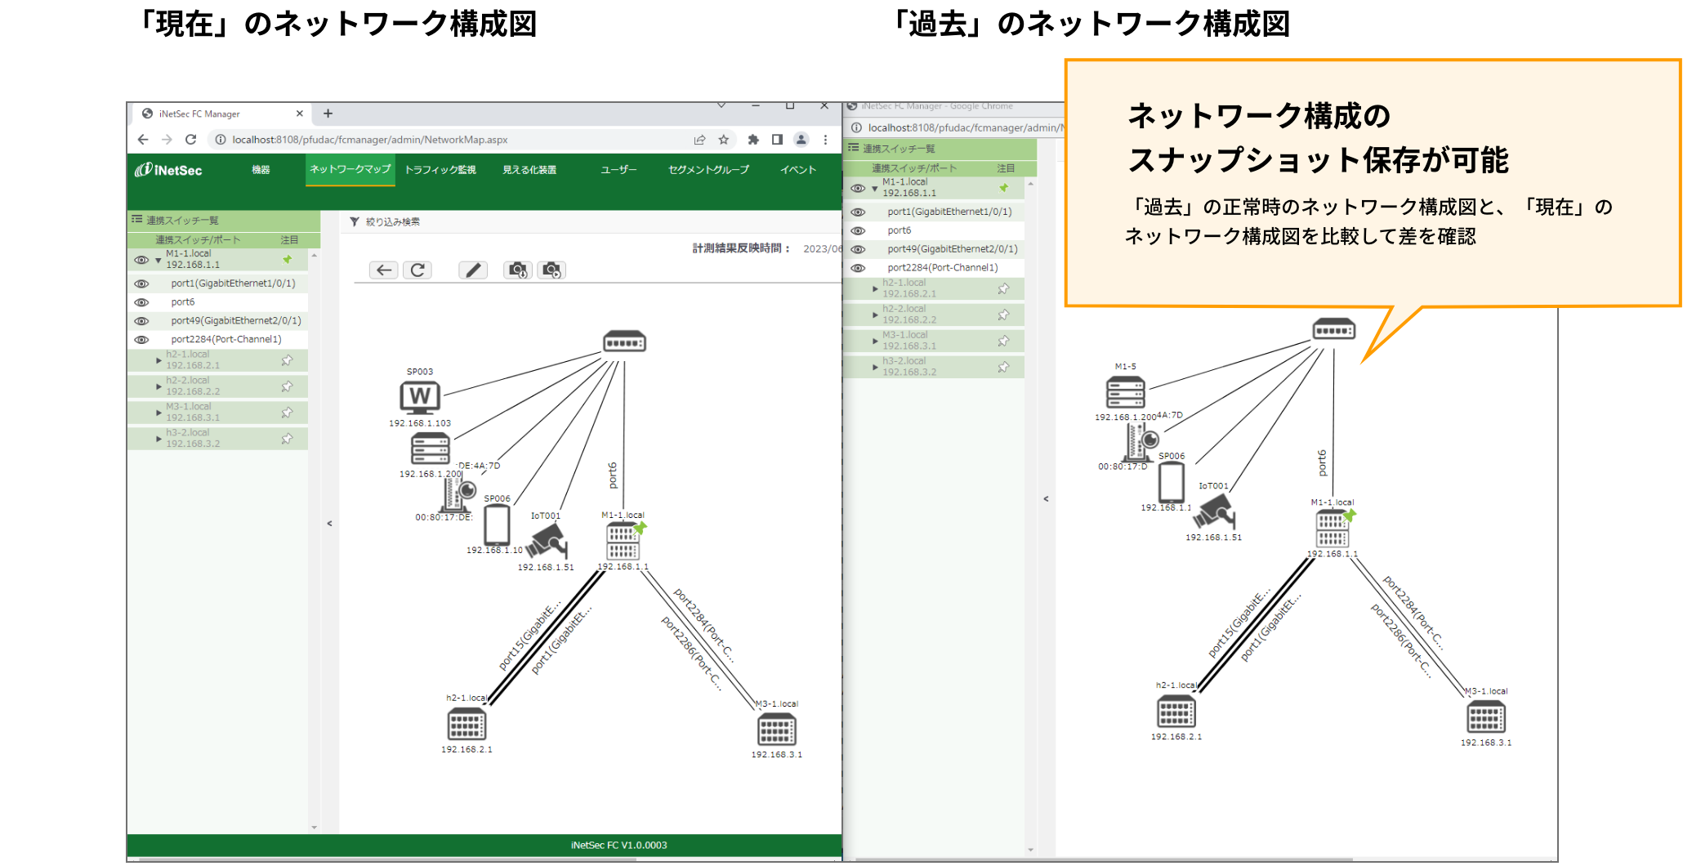Select the 192.168.1.200 server node in current map
This screenshot has height=866, width=1683.
pyautogui.click(x=431, y=449)
